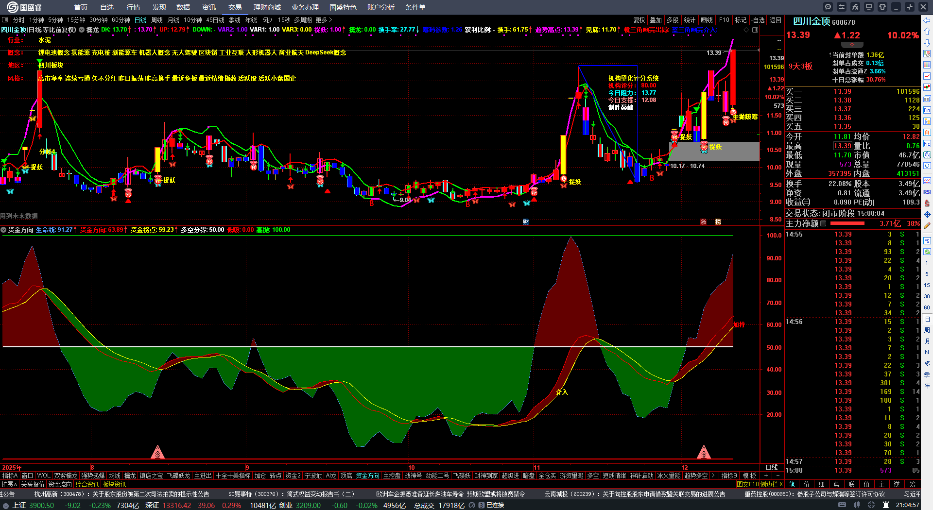This screenshot has width=933, height=510.
Task: Click the skin theme shirt icon
Action: coord(882,7)
